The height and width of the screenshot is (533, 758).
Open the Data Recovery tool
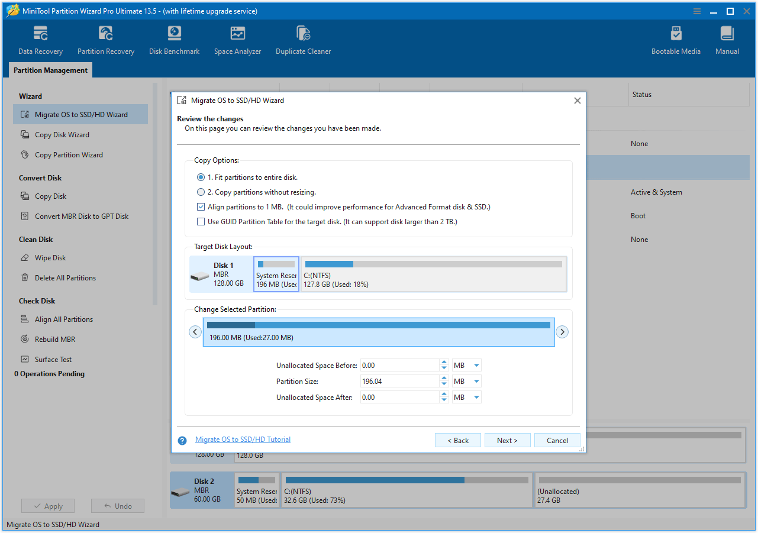(40, 39)
